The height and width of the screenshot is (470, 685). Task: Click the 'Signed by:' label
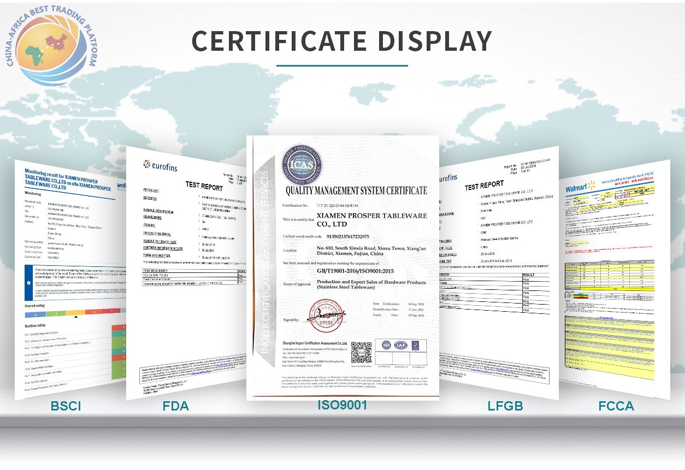click(291, 319)
